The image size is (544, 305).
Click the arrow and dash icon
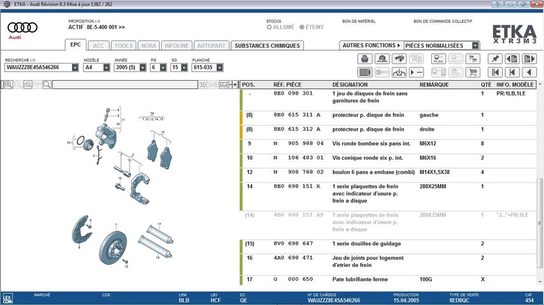(417, 72)
